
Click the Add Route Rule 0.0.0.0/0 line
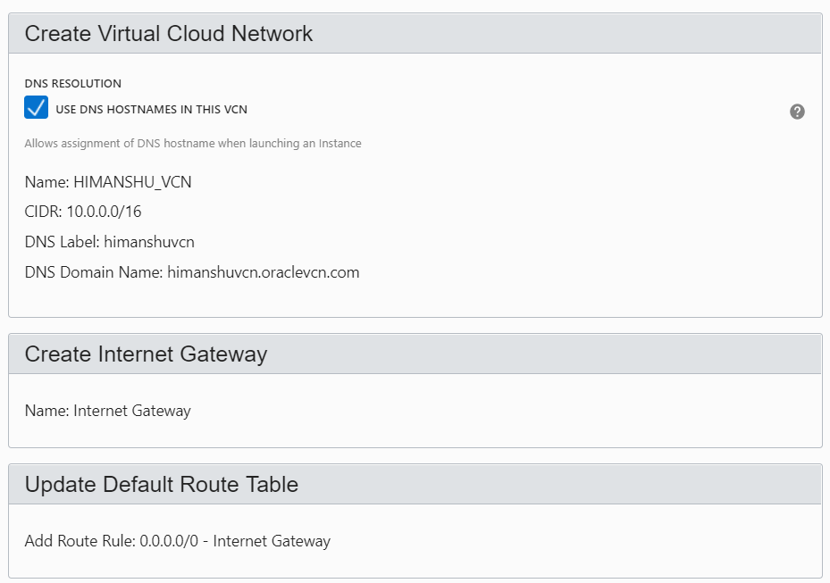click(178, 541)
